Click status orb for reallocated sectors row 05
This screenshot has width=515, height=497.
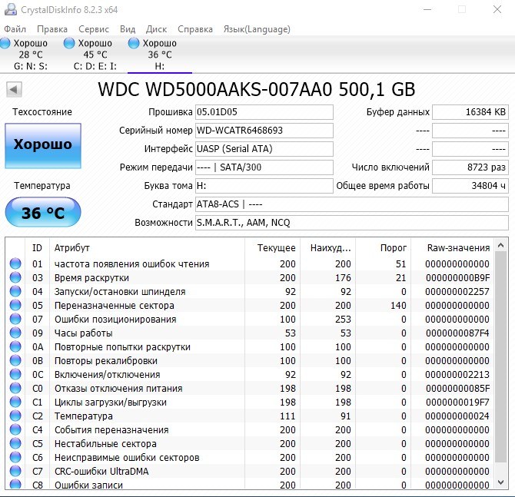[x=15, y=305]
